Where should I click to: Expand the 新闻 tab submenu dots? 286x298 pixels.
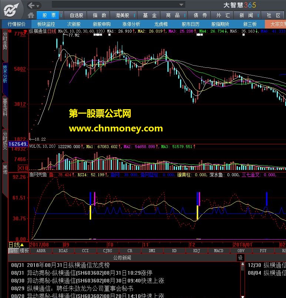pos(258,15)
